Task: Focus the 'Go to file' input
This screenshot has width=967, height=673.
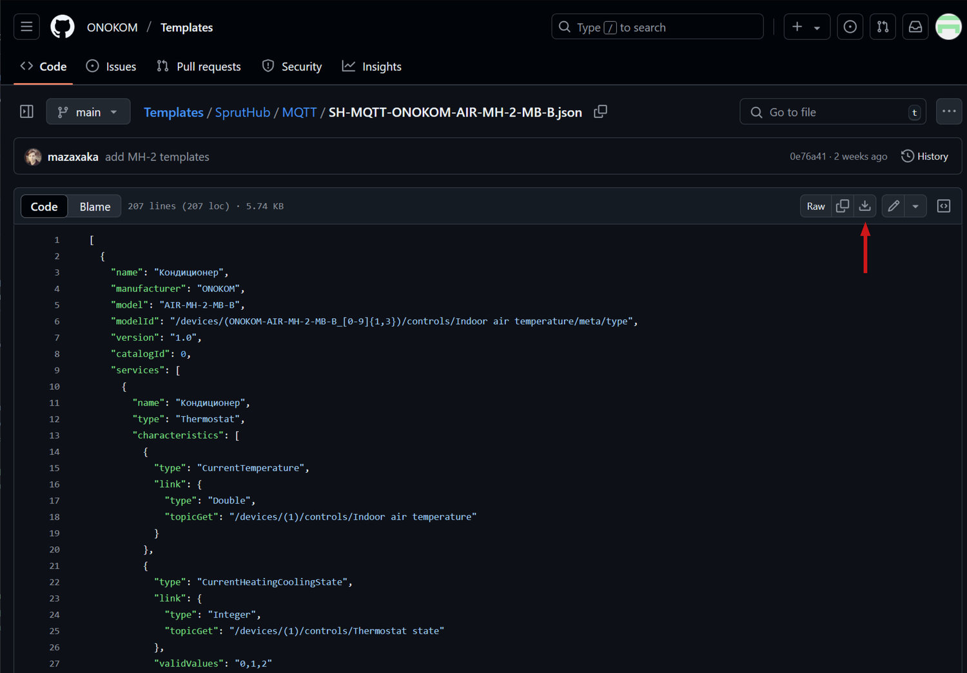Action: point(832,112)
